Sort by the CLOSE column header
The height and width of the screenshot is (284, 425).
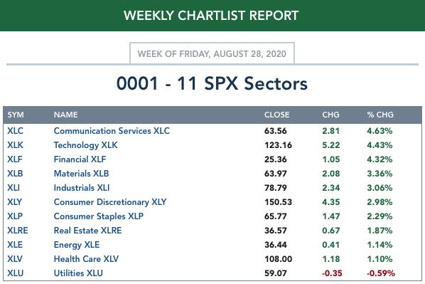(276, 115)
